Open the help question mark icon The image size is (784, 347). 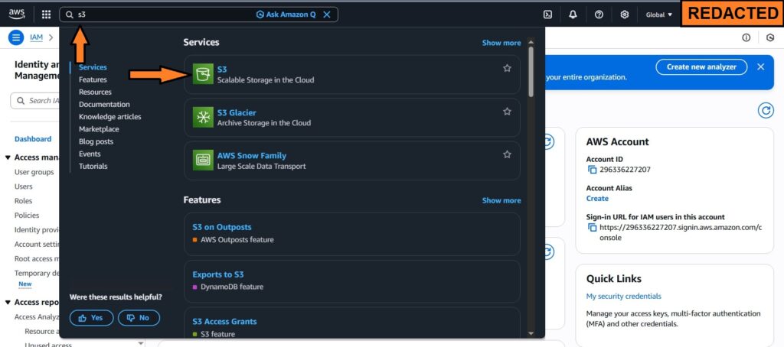(599, 15)
